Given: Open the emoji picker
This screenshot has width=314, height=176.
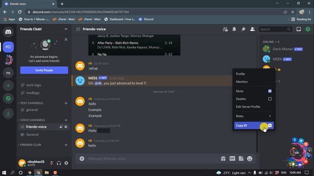Looking at the screenshot, I should click(x=250, y=158).
